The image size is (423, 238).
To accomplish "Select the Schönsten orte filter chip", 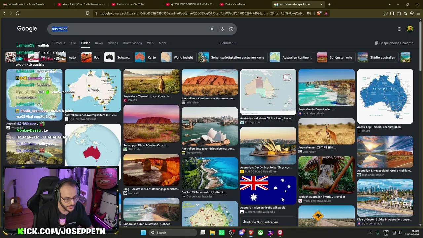I will click(336, 57).
